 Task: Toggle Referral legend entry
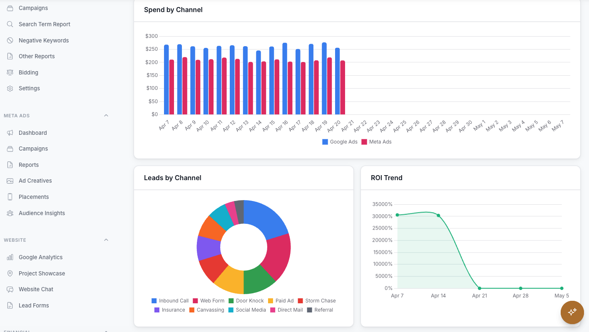(320, 310)
